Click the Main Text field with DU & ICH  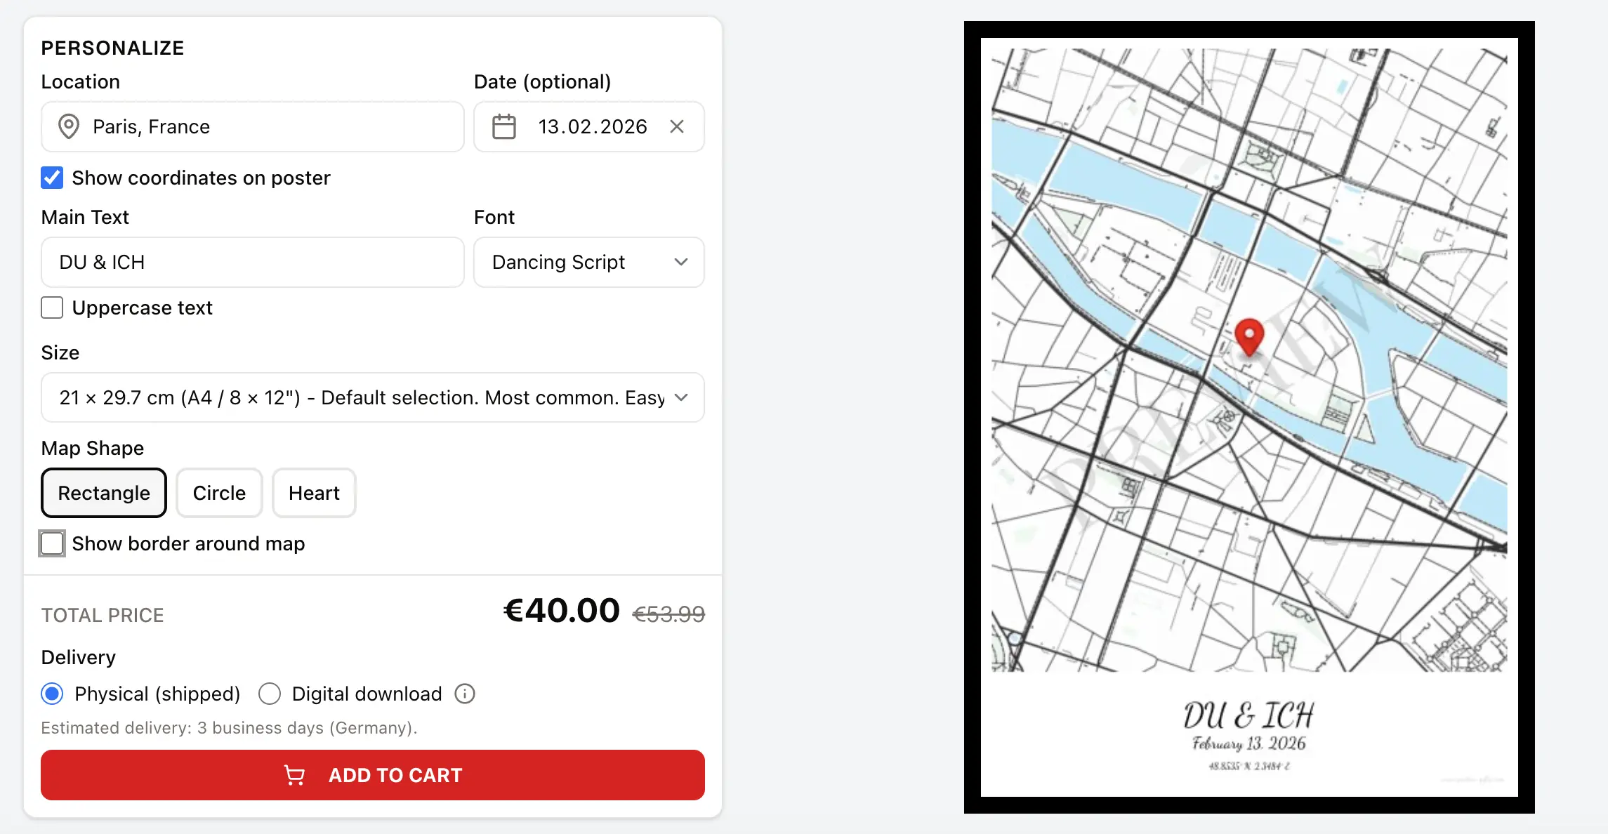coord(253,262)
